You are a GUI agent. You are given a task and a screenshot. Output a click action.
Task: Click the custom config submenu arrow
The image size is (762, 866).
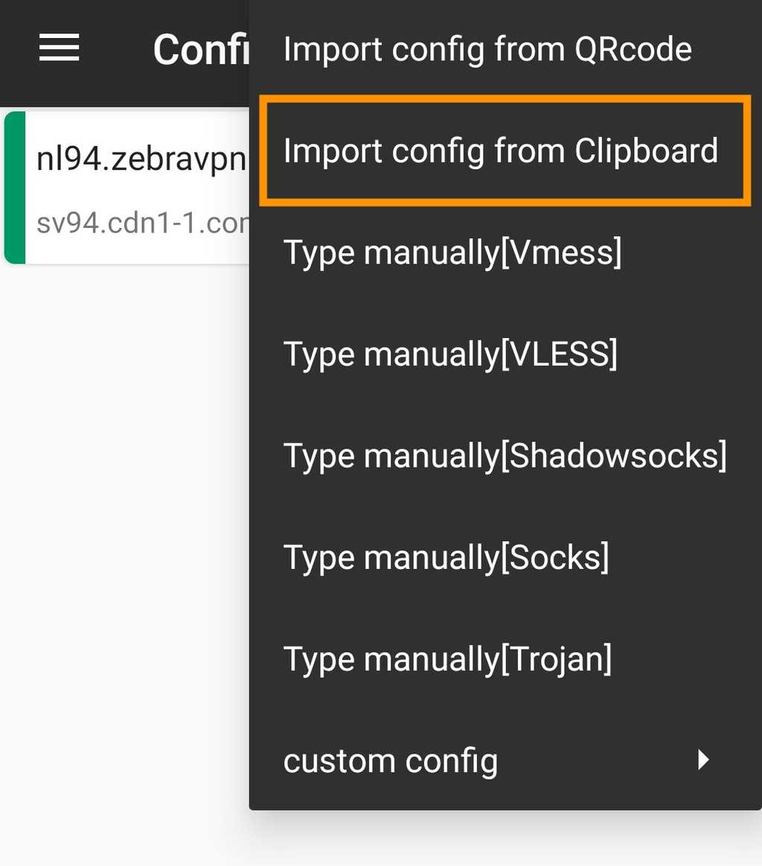pyautogui.click(x=702, y=760)
